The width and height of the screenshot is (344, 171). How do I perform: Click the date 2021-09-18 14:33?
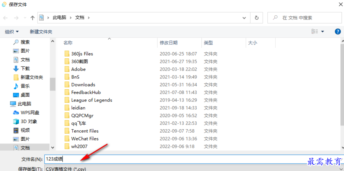178,108
